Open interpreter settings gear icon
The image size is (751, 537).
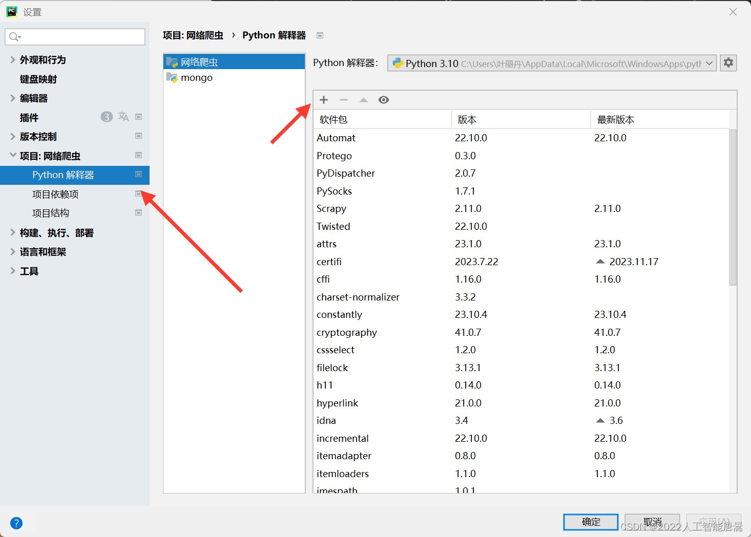[x=728, y=63]
